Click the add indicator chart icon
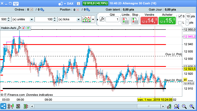Viewport: 197px width, 111px height. tap(86, 19)
